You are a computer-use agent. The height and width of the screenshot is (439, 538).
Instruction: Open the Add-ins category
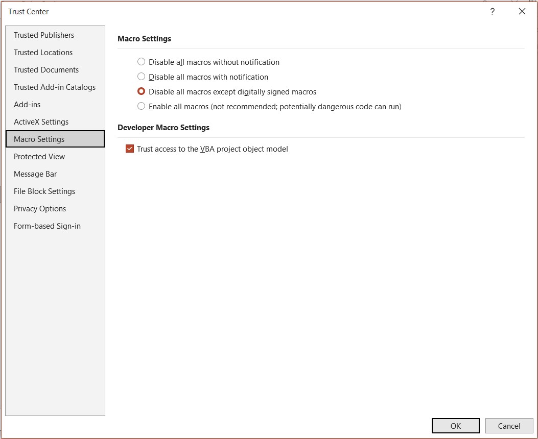[x=27, y=105]
